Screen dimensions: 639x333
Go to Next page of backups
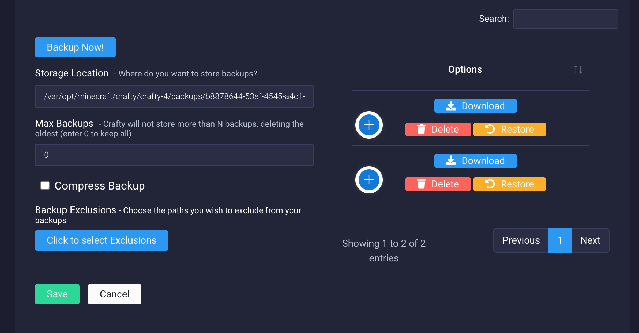point(590,240)
